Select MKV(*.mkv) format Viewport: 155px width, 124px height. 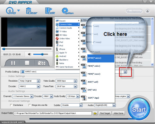(94, 66)
